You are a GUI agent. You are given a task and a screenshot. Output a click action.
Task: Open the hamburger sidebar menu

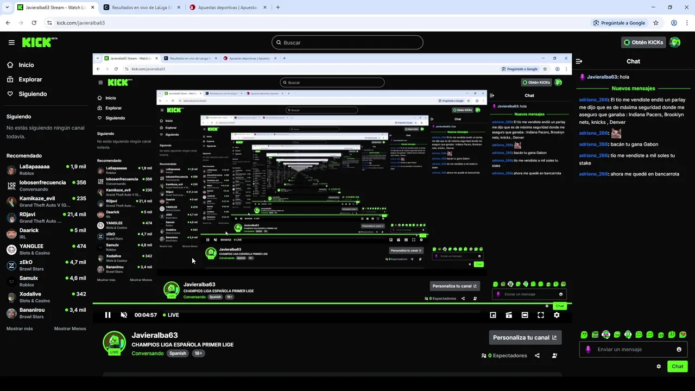tap(11, 42)
